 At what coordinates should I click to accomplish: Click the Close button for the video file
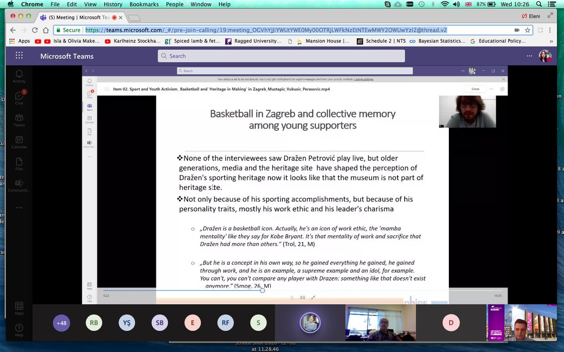(x=475, y=89)
